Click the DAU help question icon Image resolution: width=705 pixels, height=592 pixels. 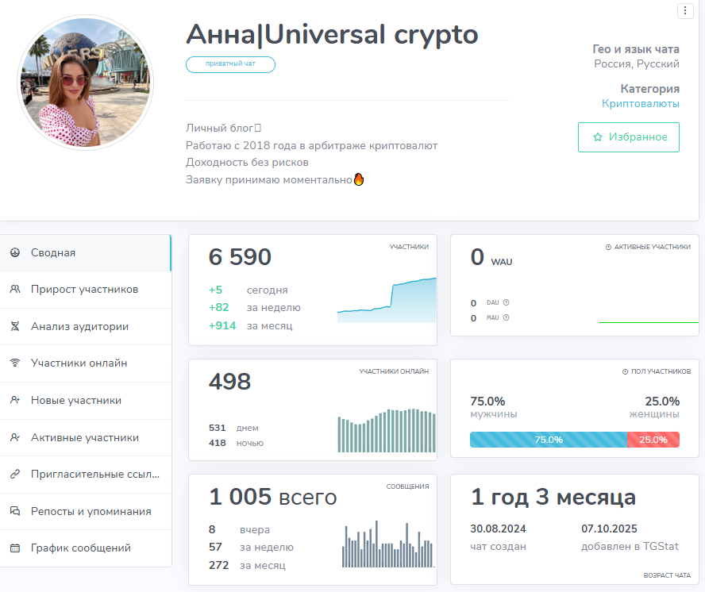coord(507,302)
